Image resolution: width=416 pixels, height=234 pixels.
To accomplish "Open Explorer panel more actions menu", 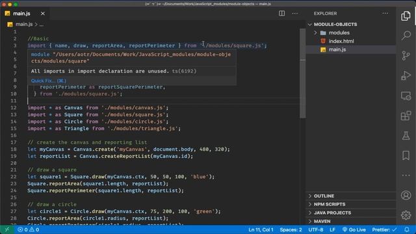I will [x=385, y=13].
